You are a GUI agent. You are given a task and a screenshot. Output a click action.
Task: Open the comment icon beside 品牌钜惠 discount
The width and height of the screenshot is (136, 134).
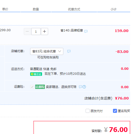click(x=86, y=31)
